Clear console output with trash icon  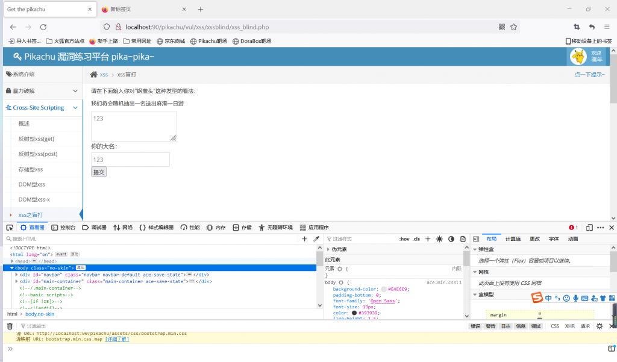tap(10, 326)
